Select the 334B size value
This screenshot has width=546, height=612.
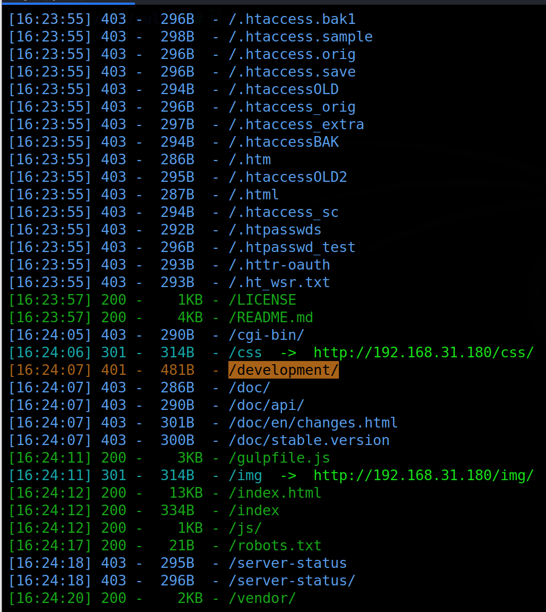pos(177,511)
